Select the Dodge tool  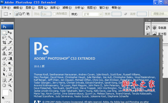click(10, 63)
